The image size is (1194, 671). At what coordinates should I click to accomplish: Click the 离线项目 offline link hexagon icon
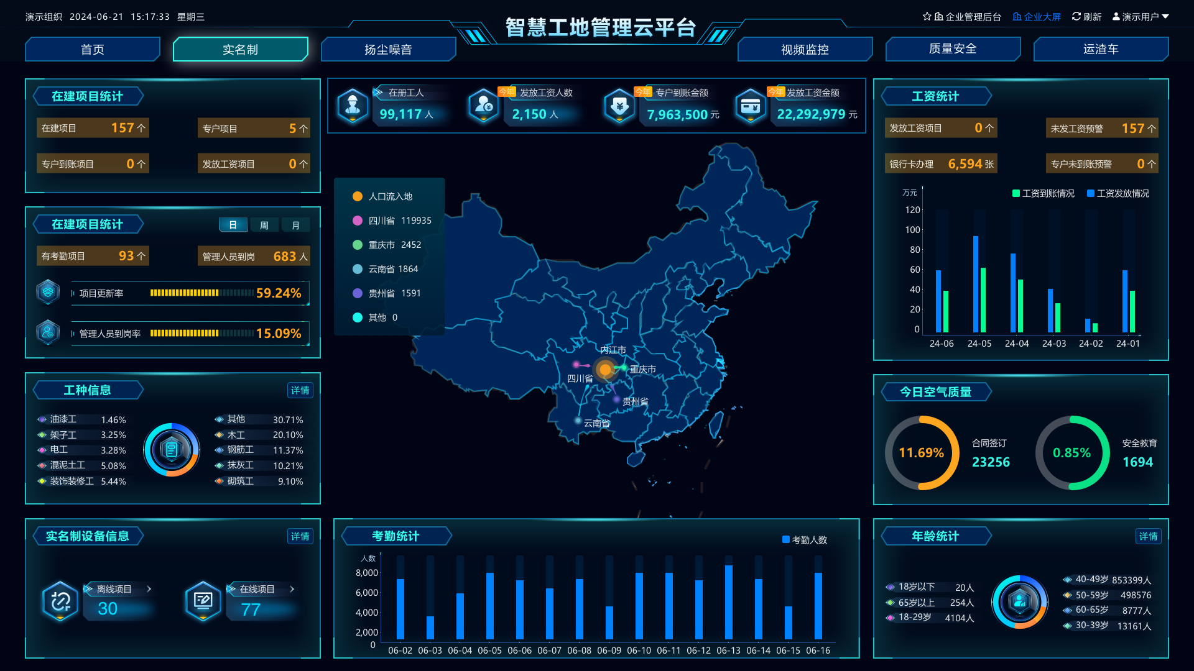pos(60,601)
